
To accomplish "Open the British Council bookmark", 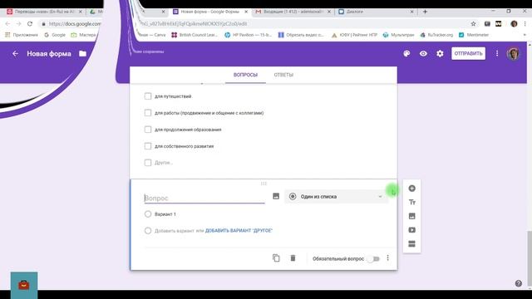I will coord(195,35).
